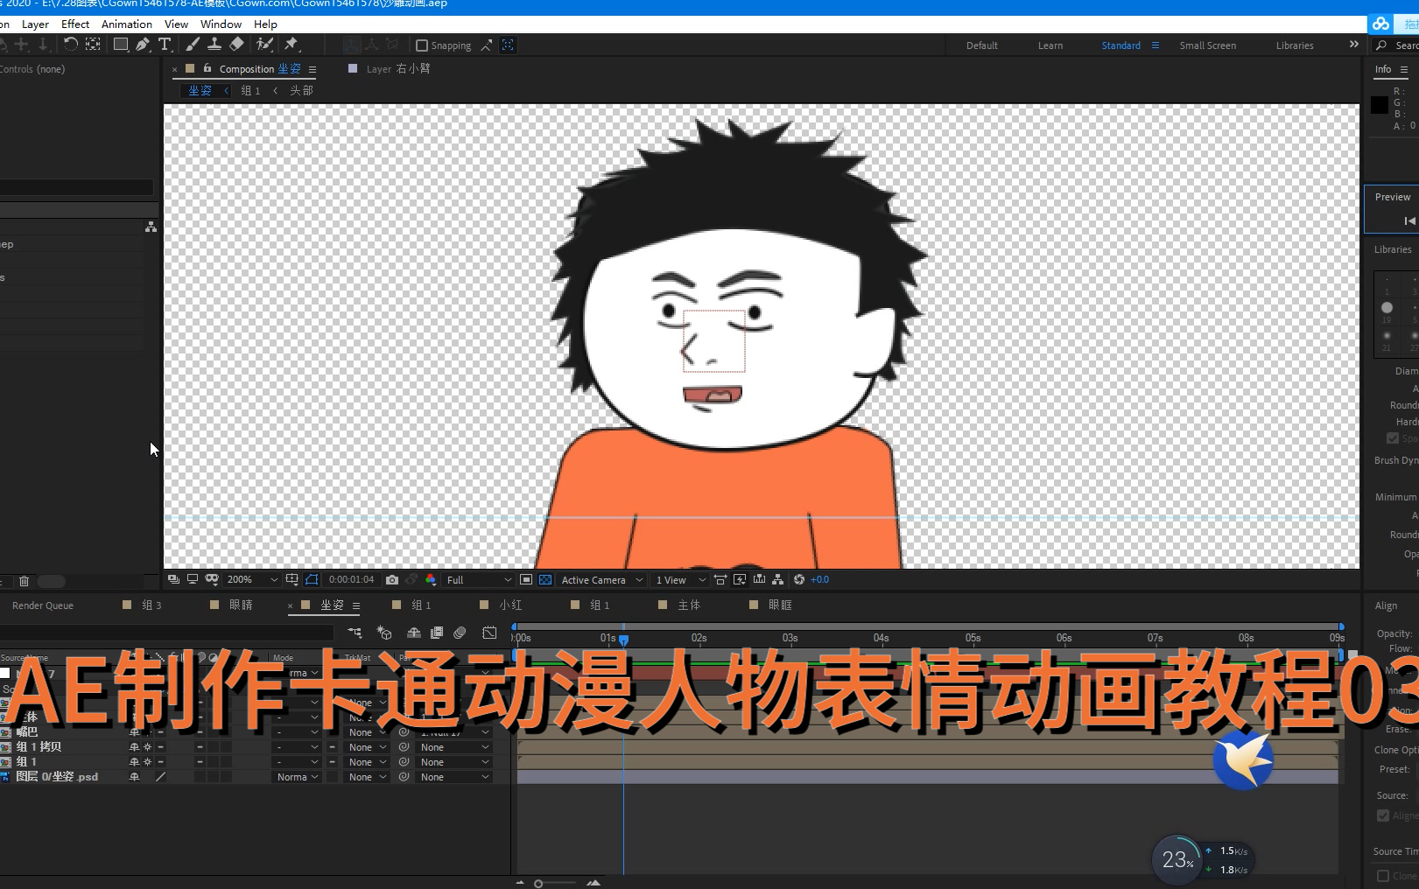
Task: Select the Clone Stamp tool
Action: (x=214, y=45)
